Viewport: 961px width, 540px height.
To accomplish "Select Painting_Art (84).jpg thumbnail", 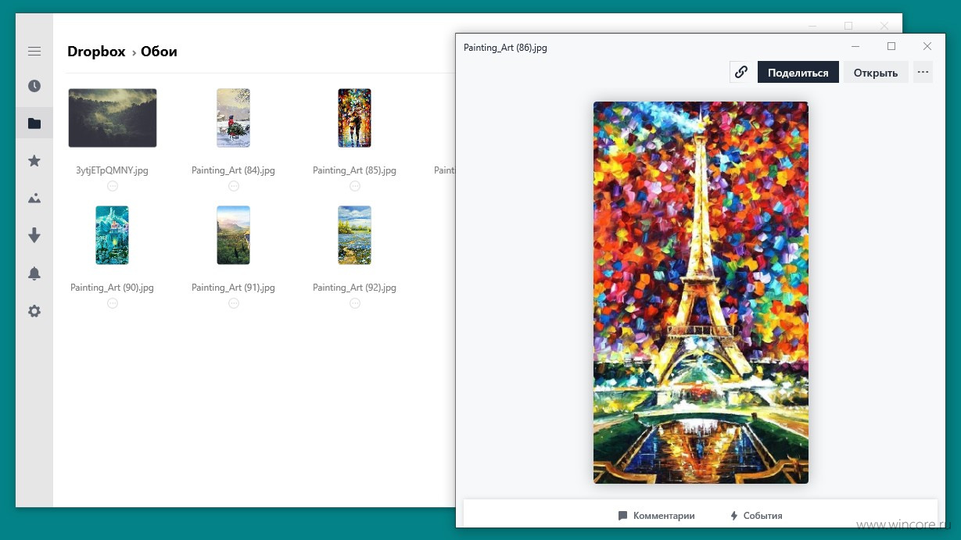I will click(233, 118).
